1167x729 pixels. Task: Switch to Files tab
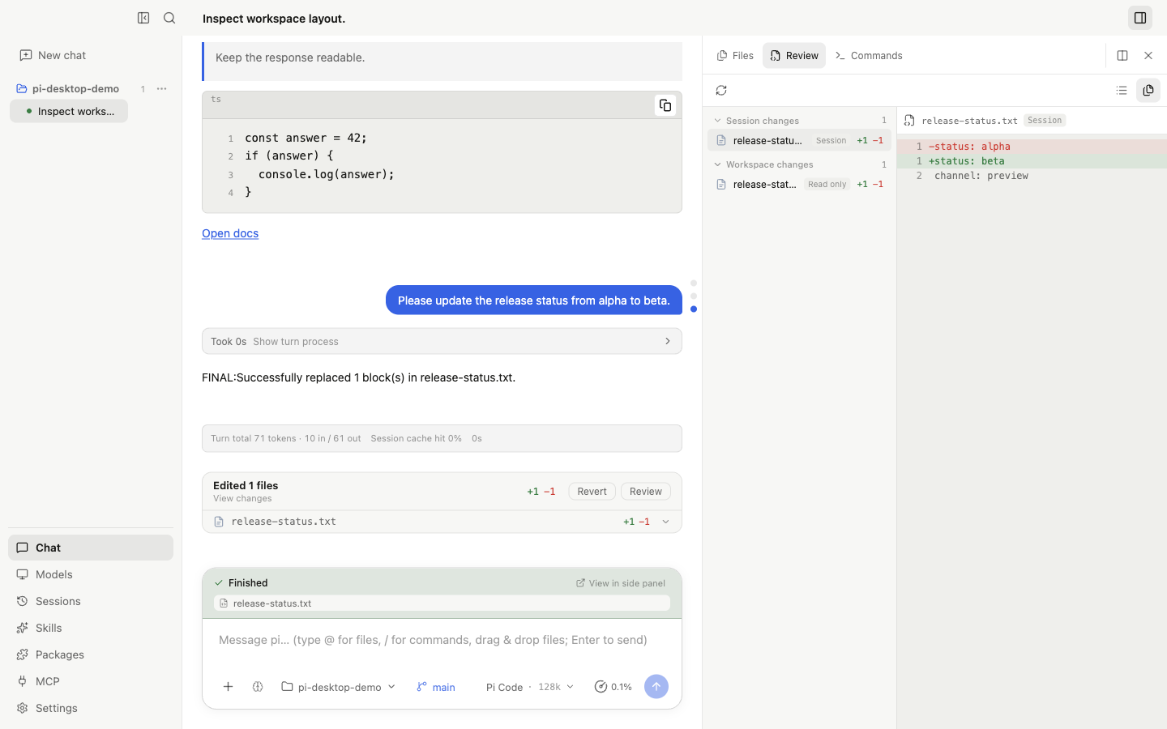pyautogui.click(x=735, y=56)
